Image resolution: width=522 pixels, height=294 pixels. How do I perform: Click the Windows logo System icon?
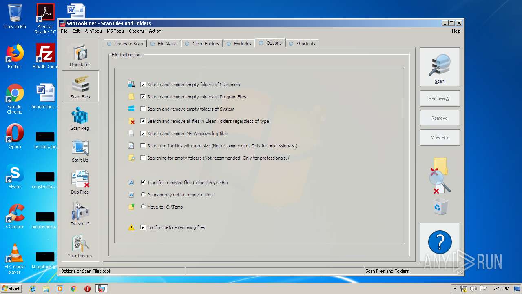coord(131,109)
